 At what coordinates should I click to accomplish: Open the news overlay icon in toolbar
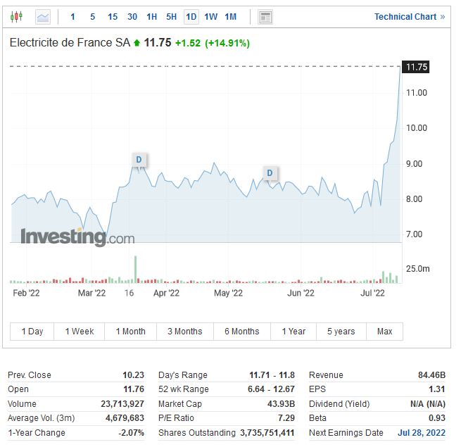pos(265,16)
